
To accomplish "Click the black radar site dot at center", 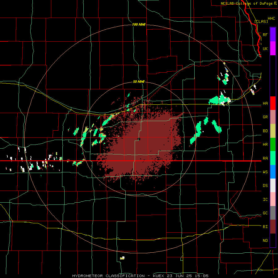I will point(139,139).
